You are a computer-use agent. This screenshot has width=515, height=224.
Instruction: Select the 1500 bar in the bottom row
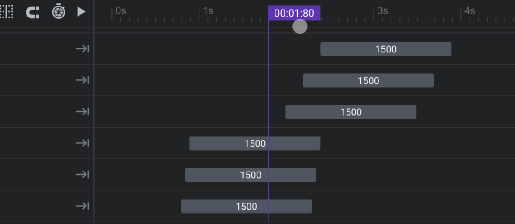pos(246,206)
